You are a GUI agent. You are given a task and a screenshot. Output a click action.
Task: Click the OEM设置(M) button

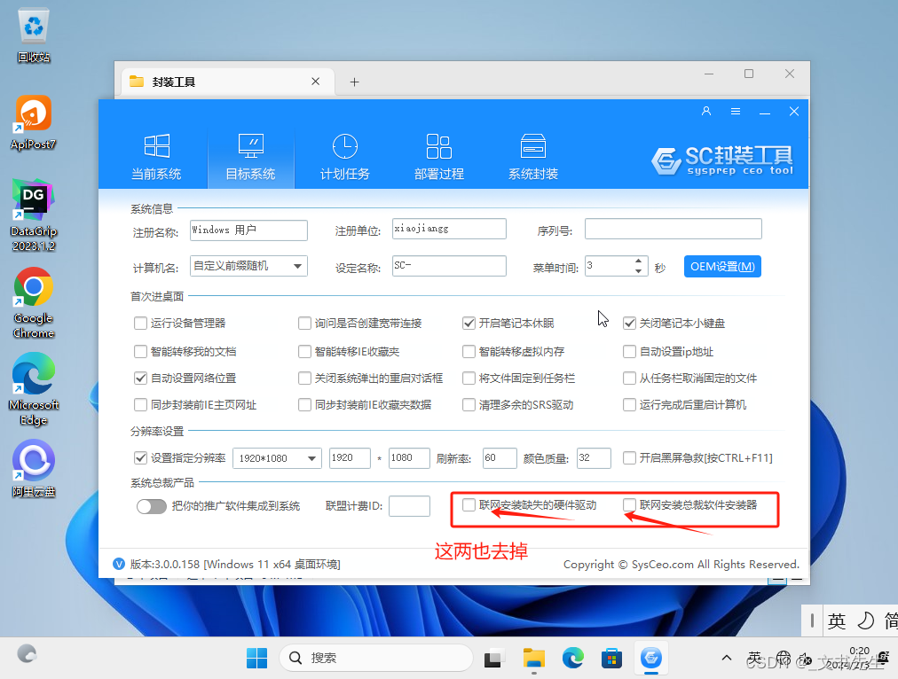722,267
